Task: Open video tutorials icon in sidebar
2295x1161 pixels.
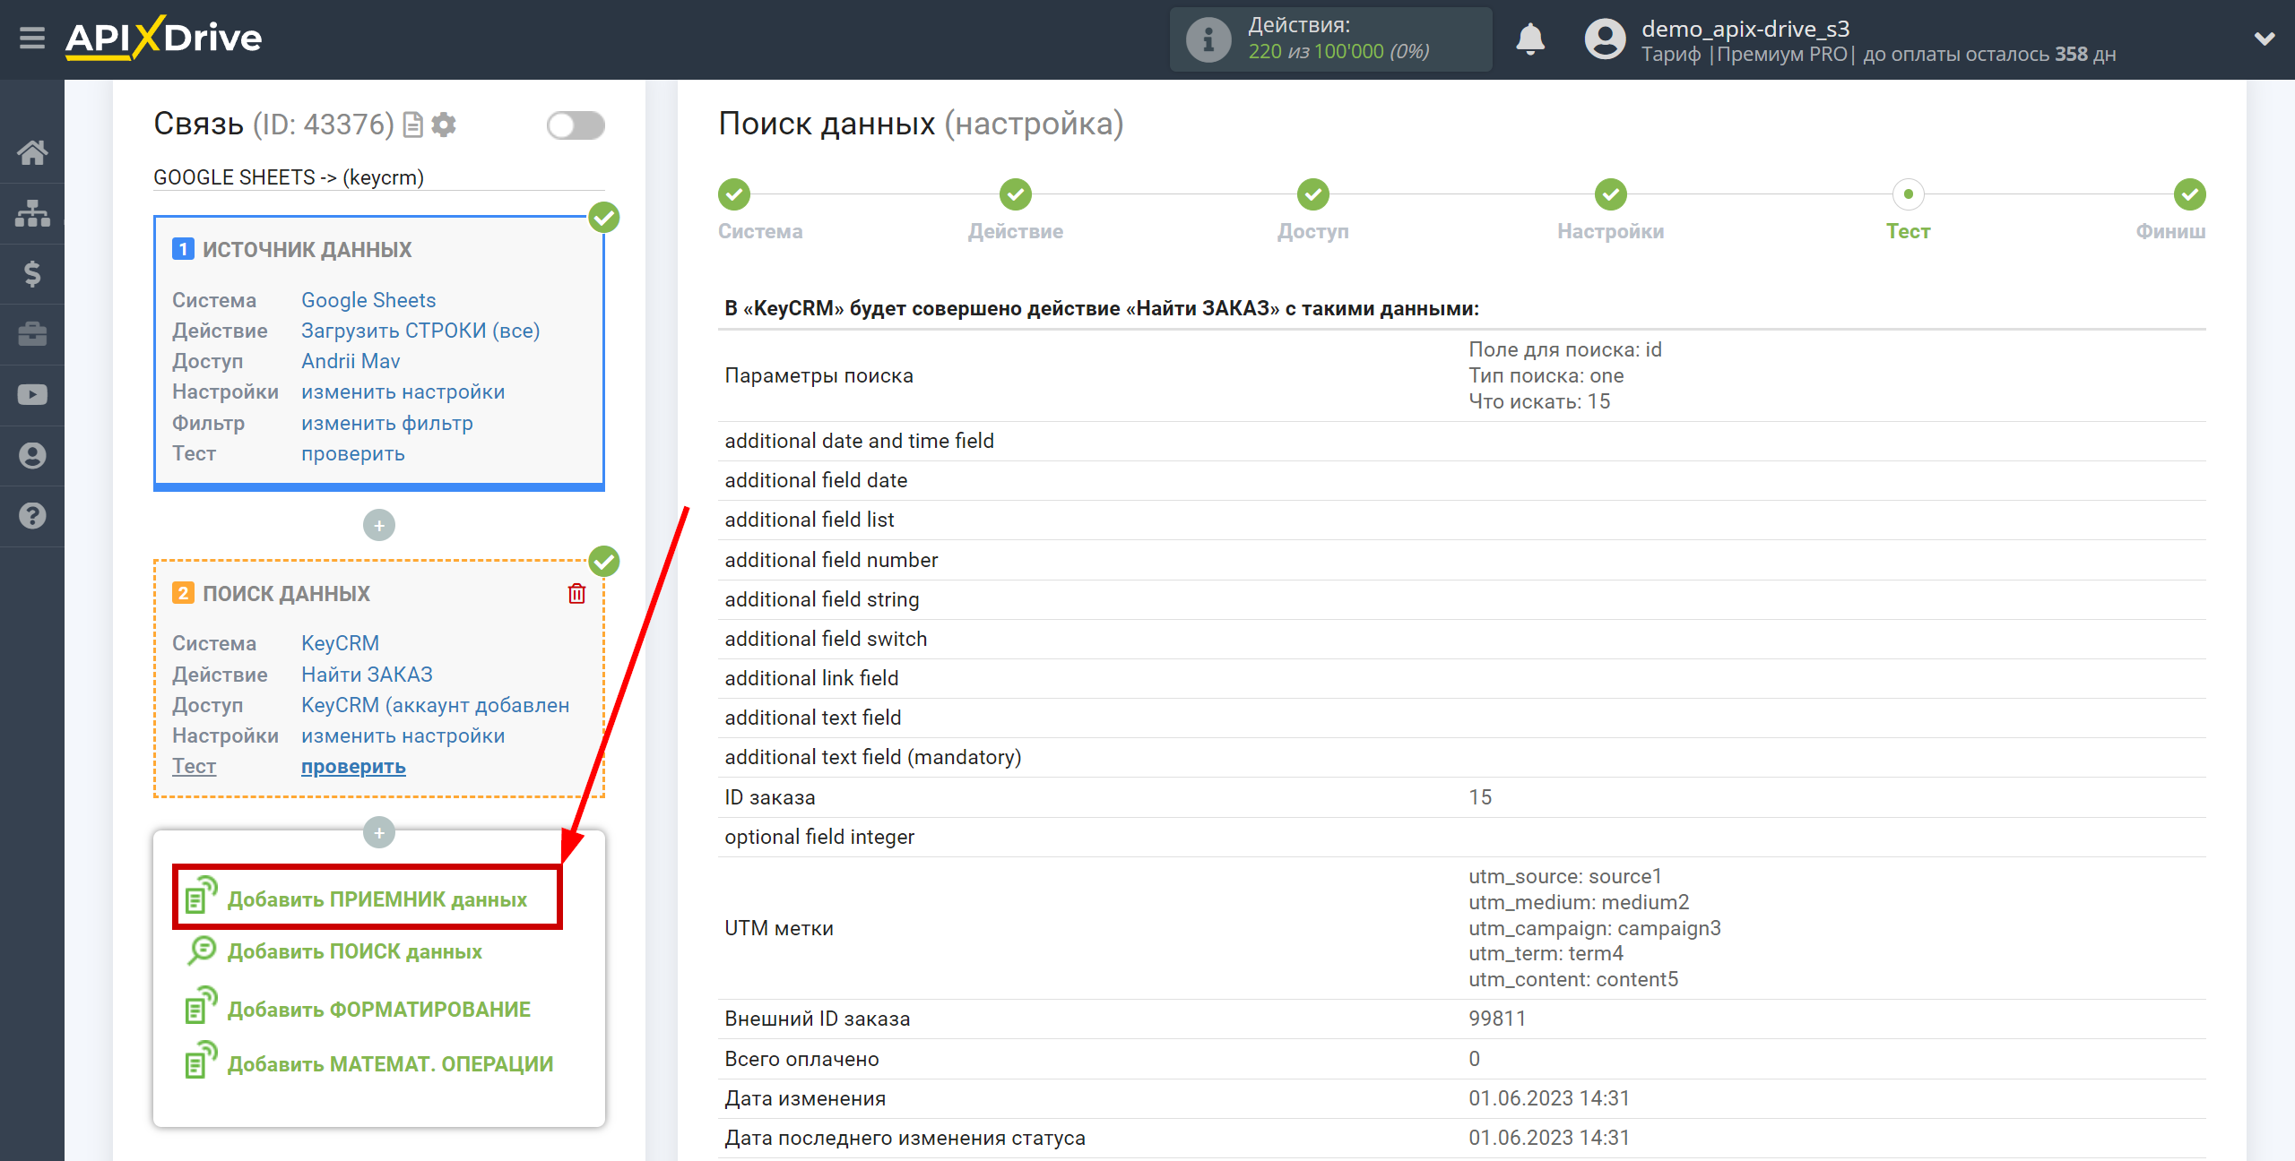Action: coord(32,395)
